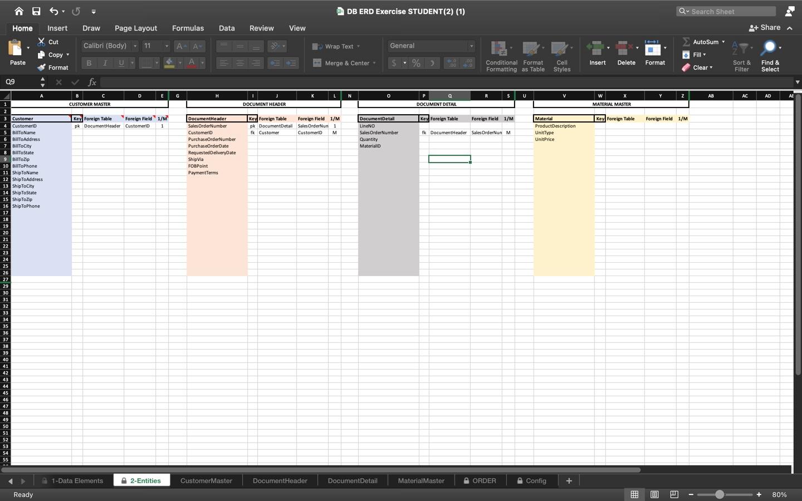The height and width of the screenshot is (501, 802).
Task: Toggle italic formatting
Action: click(x=105, y=63)
